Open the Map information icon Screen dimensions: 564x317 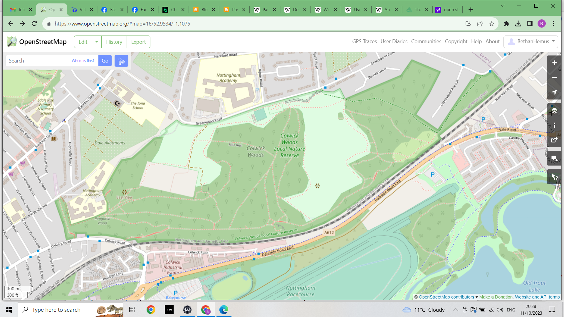click(x=555, y=125)
